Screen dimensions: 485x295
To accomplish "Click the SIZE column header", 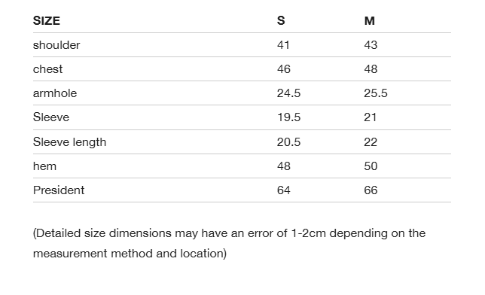I will (47, 21).
